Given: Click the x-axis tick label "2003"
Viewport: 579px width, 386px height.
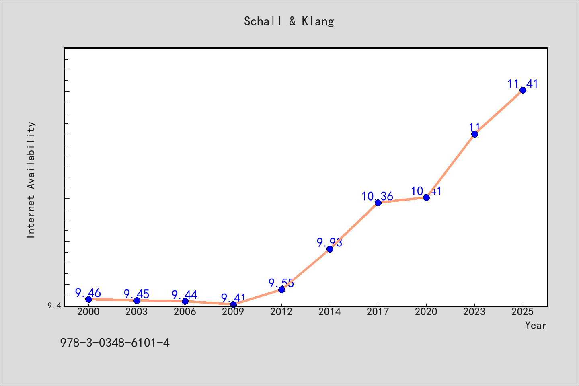Looking at the screenshot, I should coord(137,312).
